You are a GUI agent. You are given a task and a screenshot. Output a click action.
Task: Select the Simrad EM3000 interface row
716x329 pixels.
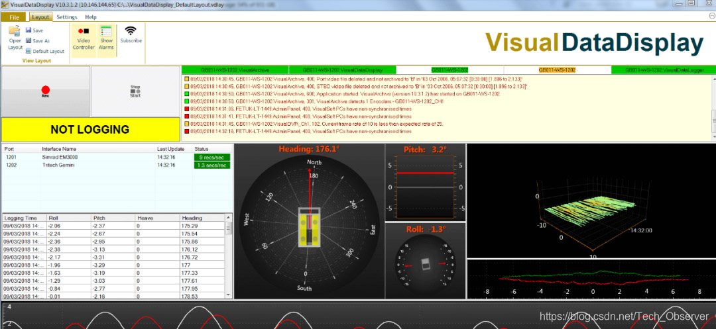(x=117, y=157)
